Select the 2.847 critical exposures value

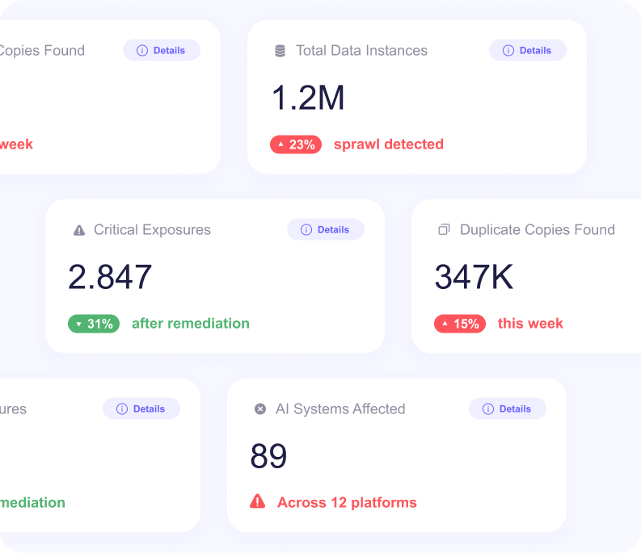pos(110,278)
